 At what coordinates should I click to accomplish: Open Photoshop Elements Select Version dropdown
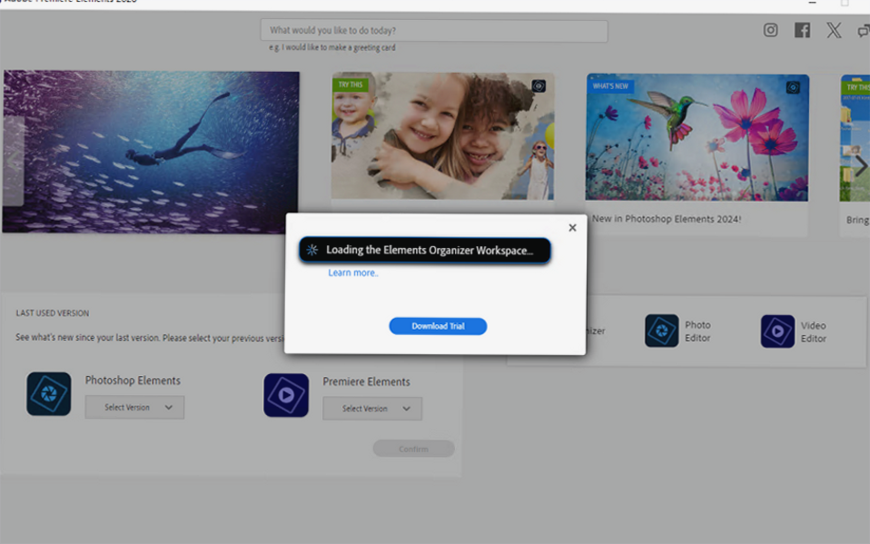pyautogui.click(x=134, y=408)
